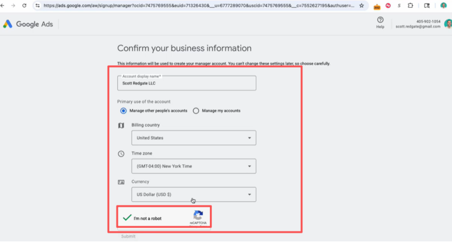Open the orange 302 extension icon

coord(377,7)
